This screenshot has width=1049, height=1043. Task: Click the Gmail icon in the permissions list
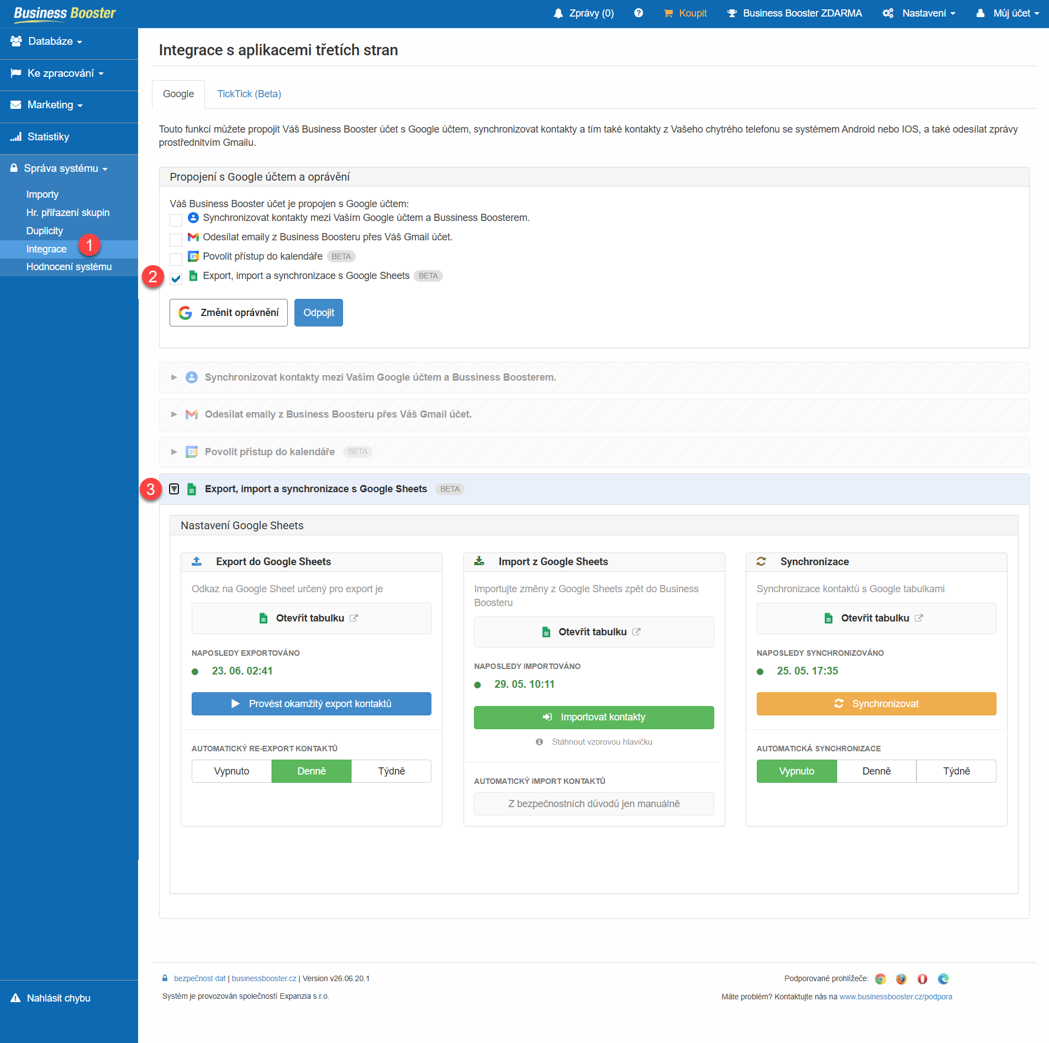(x=193, y=237)
